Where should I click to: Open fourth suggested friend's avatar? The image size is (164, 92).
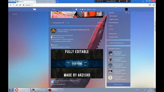pyautogui.click(x=110, y=72)
